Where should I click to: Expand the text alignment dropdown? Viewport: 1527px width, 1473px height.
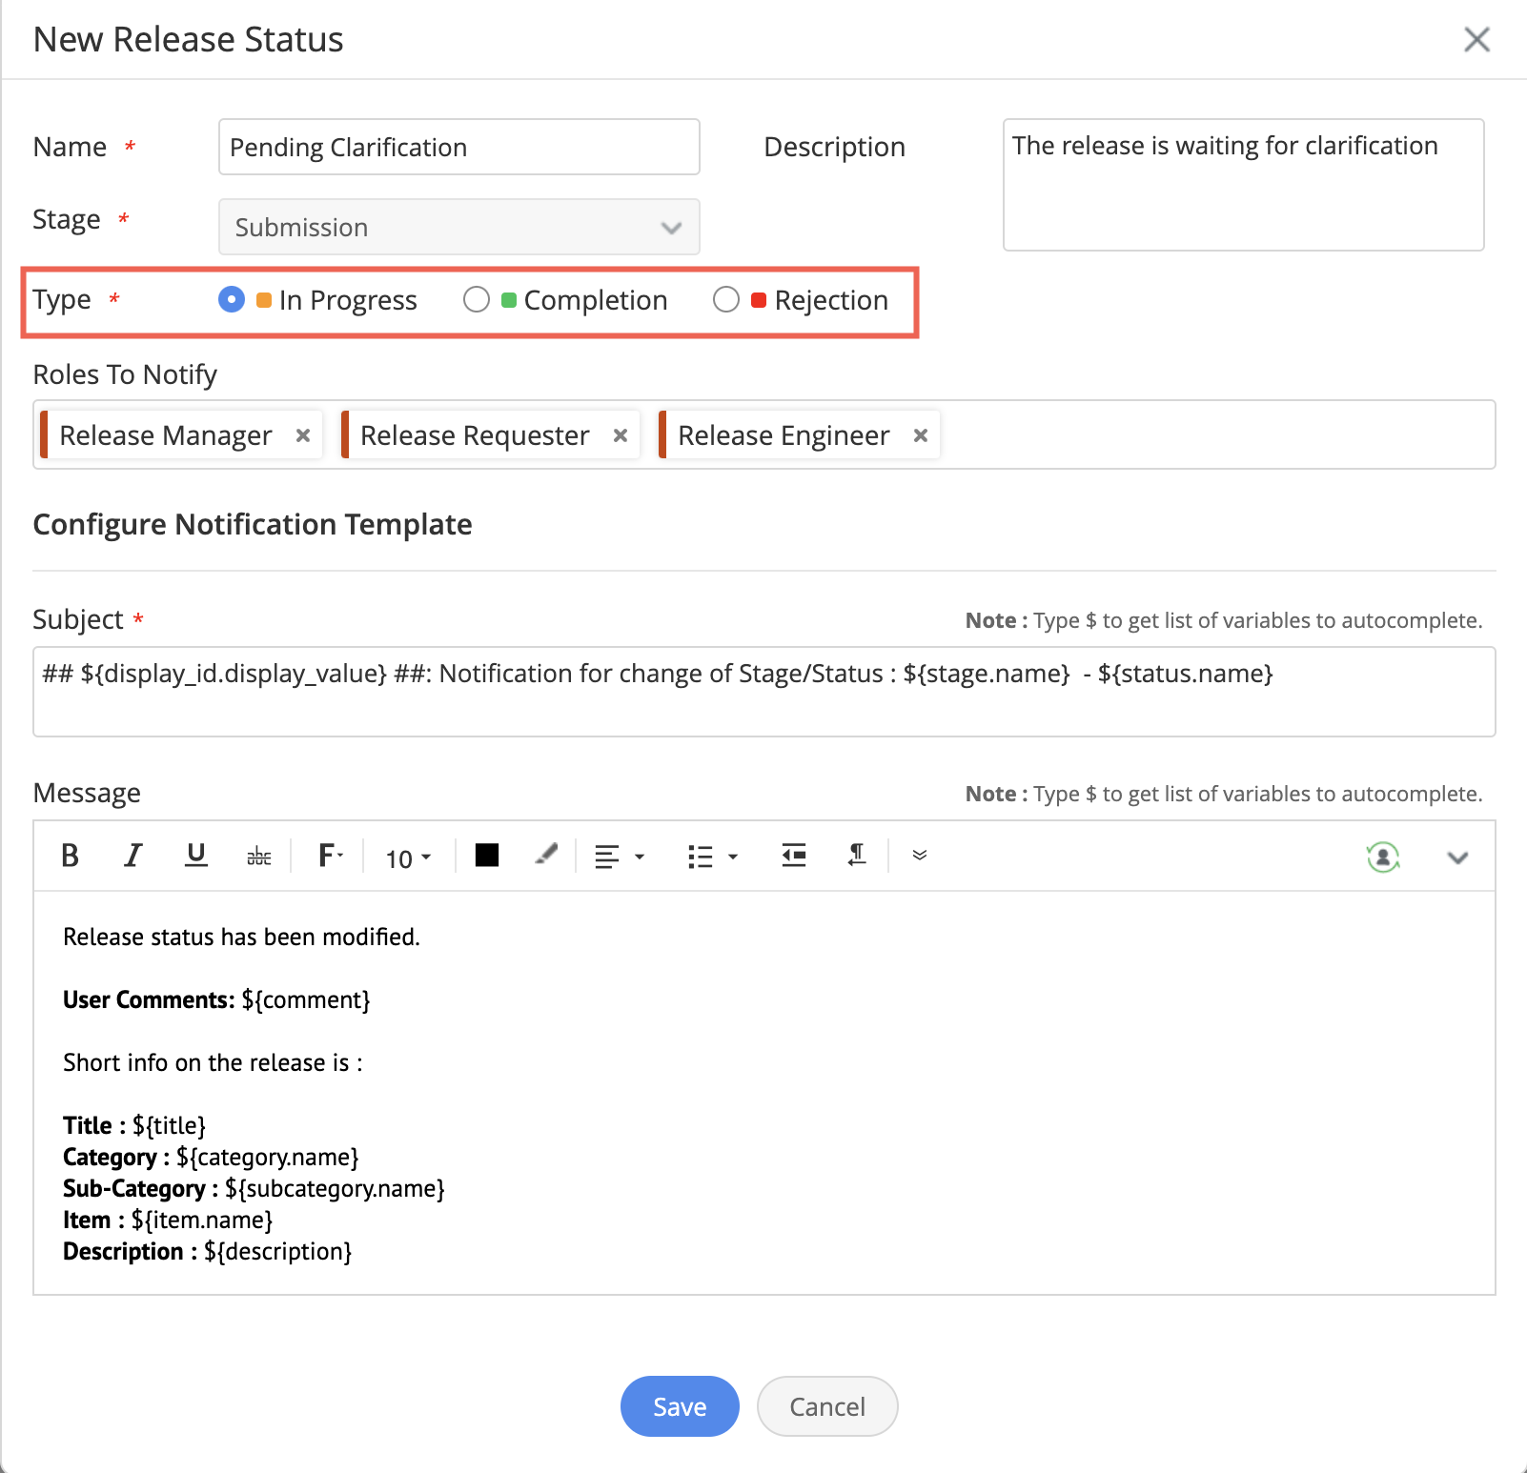(619, 857)
